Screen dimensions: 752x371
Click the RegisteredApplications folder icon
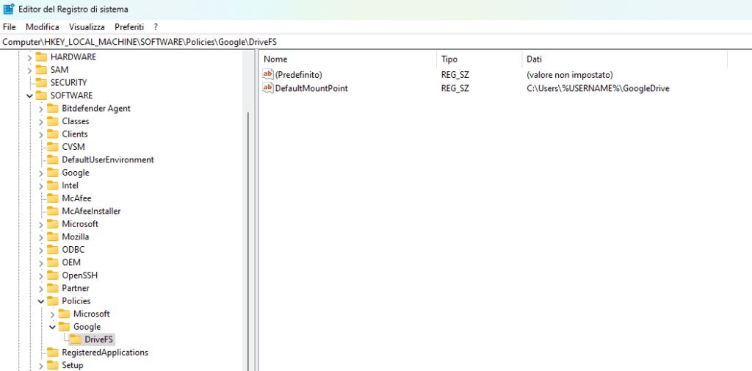coord(53,353)
